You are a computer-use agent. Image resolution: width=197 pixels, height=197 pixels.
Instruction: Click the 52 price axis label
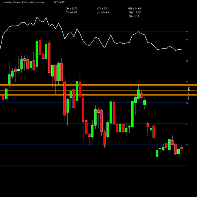(187, 103)
